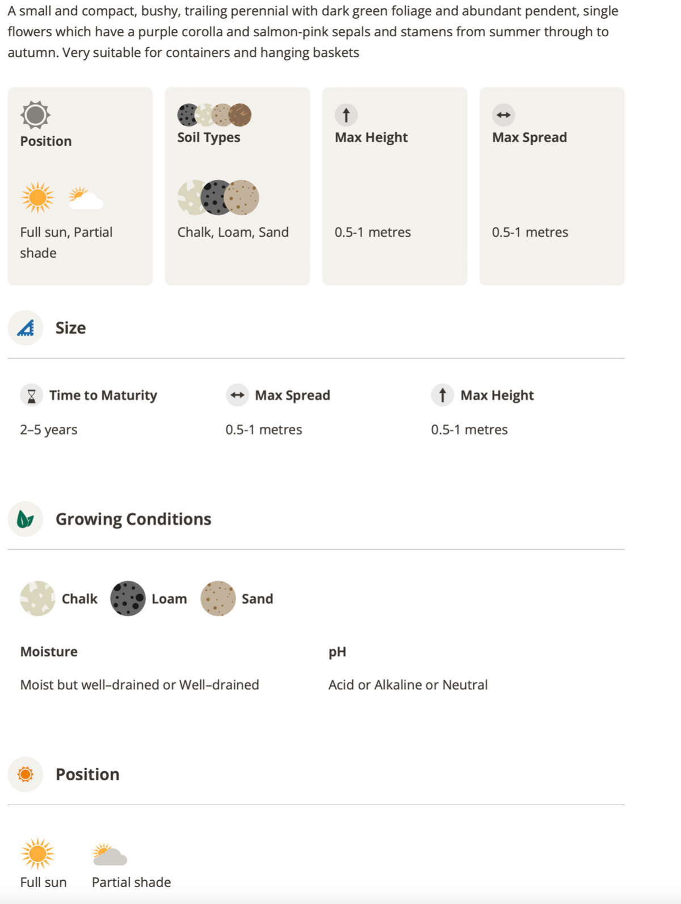Click the Soil Types summary card
This screenshot has height=904, width=681.
[x=237, y=186]
